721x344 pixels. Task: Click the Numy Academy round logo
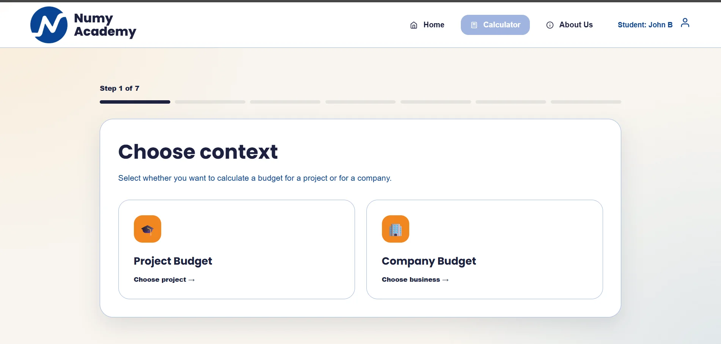click(49, 25)
